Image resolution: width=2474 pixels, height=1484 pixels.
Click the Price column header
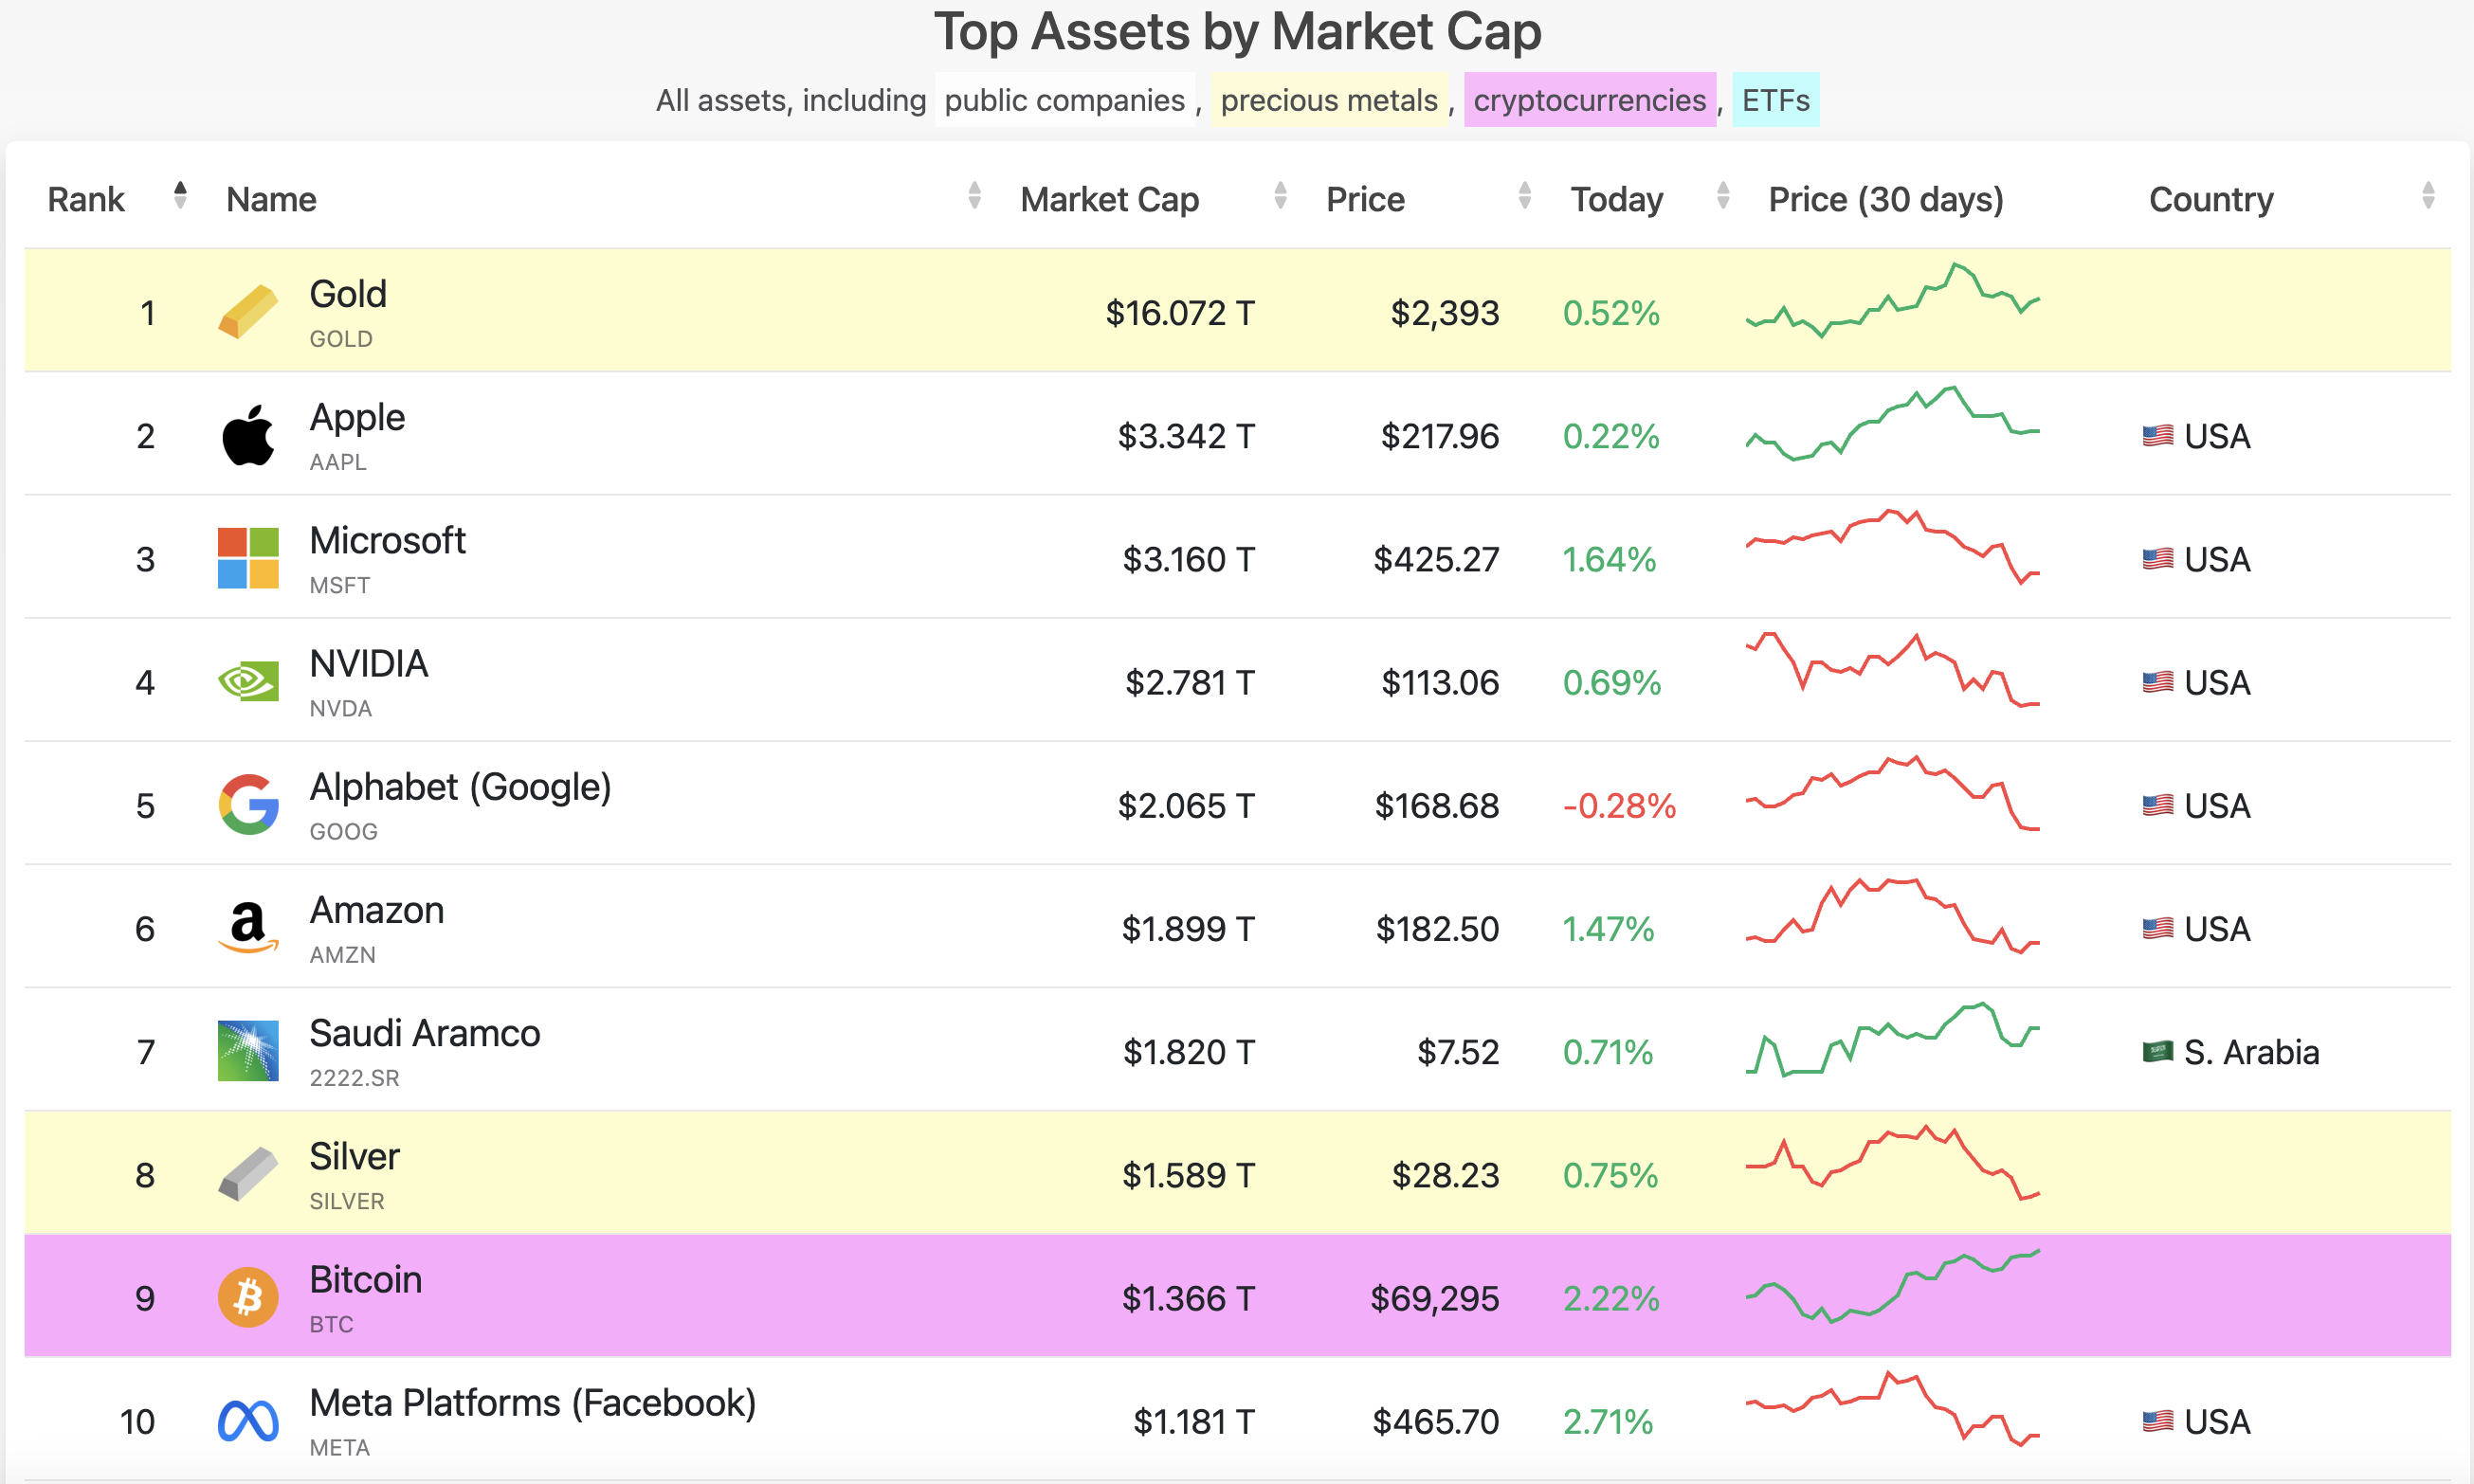click(1365, 199)
